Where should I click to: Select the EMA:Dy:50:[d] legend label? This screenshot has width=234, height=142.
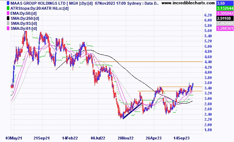pos(23,13)
